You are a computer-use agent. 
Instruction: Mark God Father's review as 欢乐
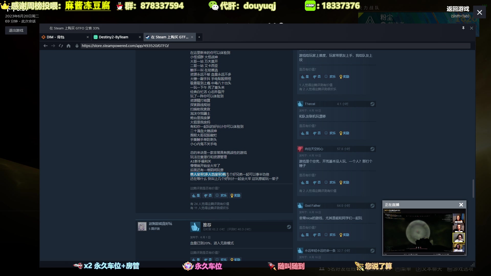point(330,235)
